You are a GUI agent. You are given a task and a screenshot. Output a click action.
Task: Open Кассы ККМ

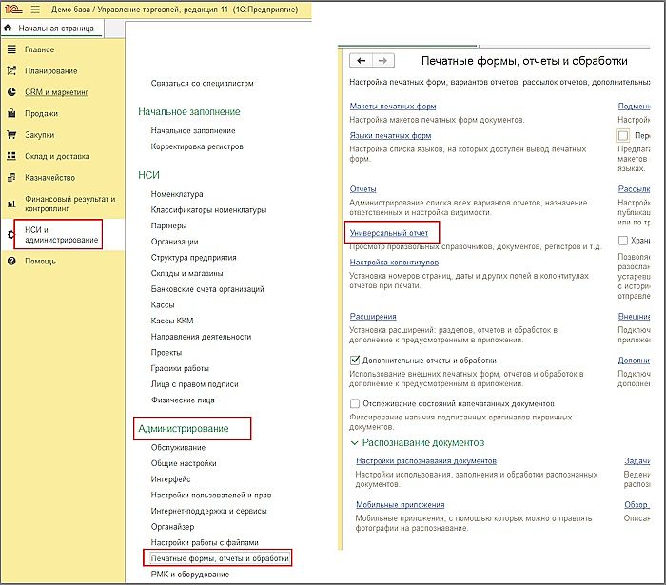(172, 321)
